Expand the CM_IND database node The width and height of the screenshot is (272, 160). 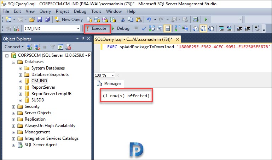[20, 81]
